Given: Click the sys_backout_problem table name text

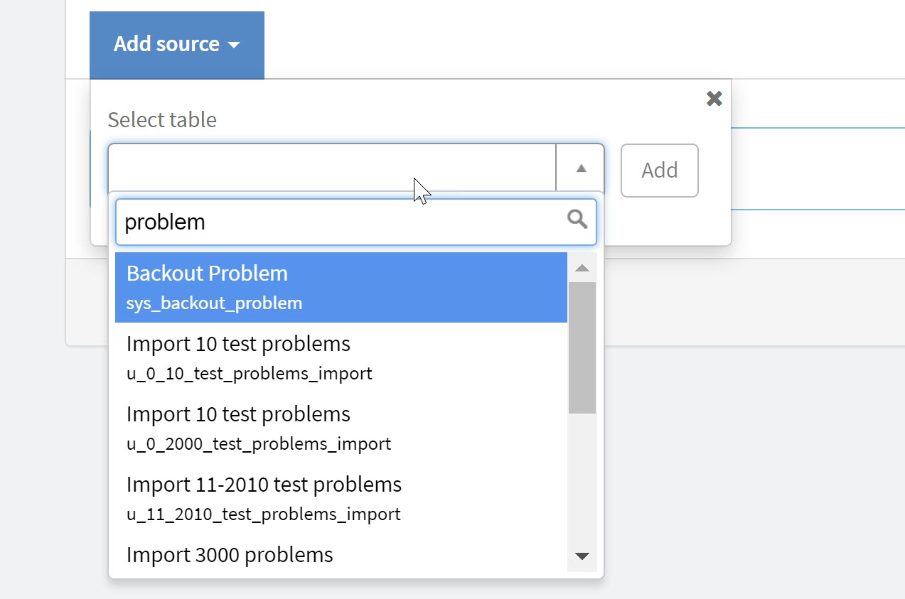Looking at the screenshot, I should [x=214, y=303].
